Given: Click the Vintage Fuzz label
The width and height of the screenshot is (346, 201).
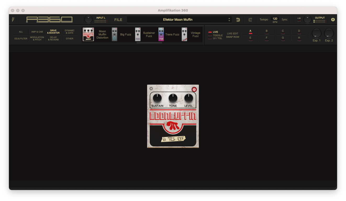Looking at the screenshot, I should (x=196, y=34).
